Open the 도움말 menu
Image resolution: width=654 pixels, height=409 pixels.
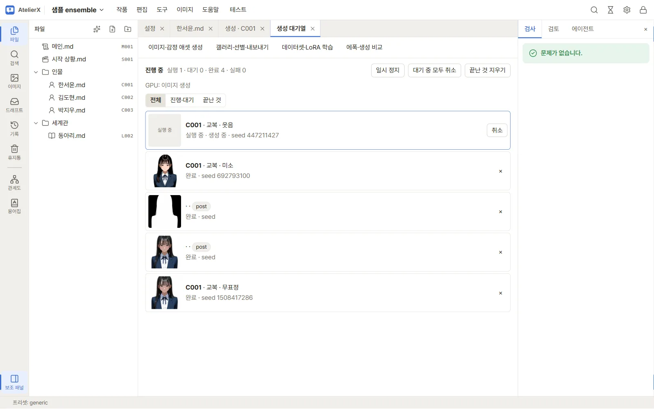click(211, 10)
